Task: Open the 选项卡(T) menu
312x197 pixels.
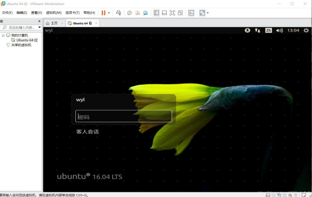Action: point(72,13)
